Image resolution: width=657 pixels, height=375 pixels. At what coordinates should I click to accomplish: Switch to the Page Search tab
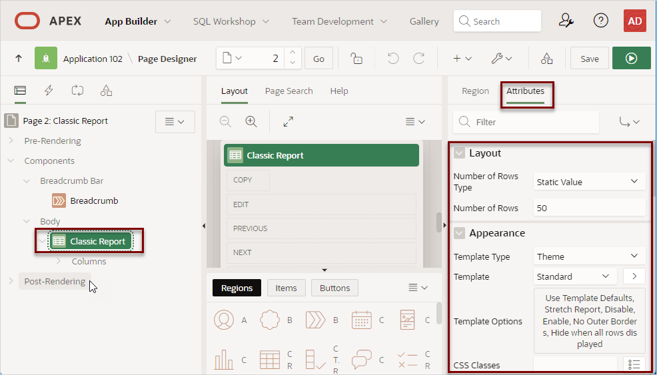(289, 91)
